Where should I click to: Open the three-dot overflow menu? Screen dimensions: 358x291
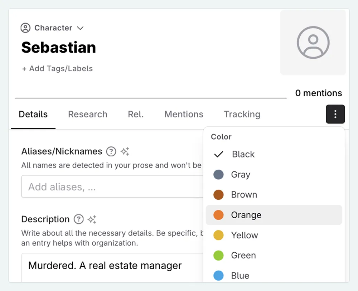335,114
